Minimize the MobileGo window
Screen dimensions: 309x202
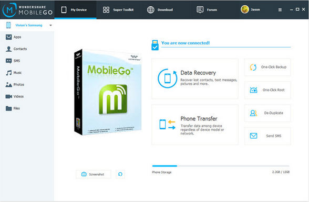292,9
